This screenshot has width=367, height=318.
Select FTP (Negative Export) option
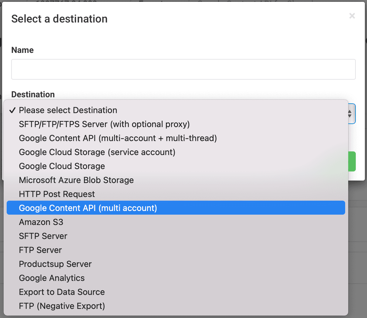tap(62, 306)
